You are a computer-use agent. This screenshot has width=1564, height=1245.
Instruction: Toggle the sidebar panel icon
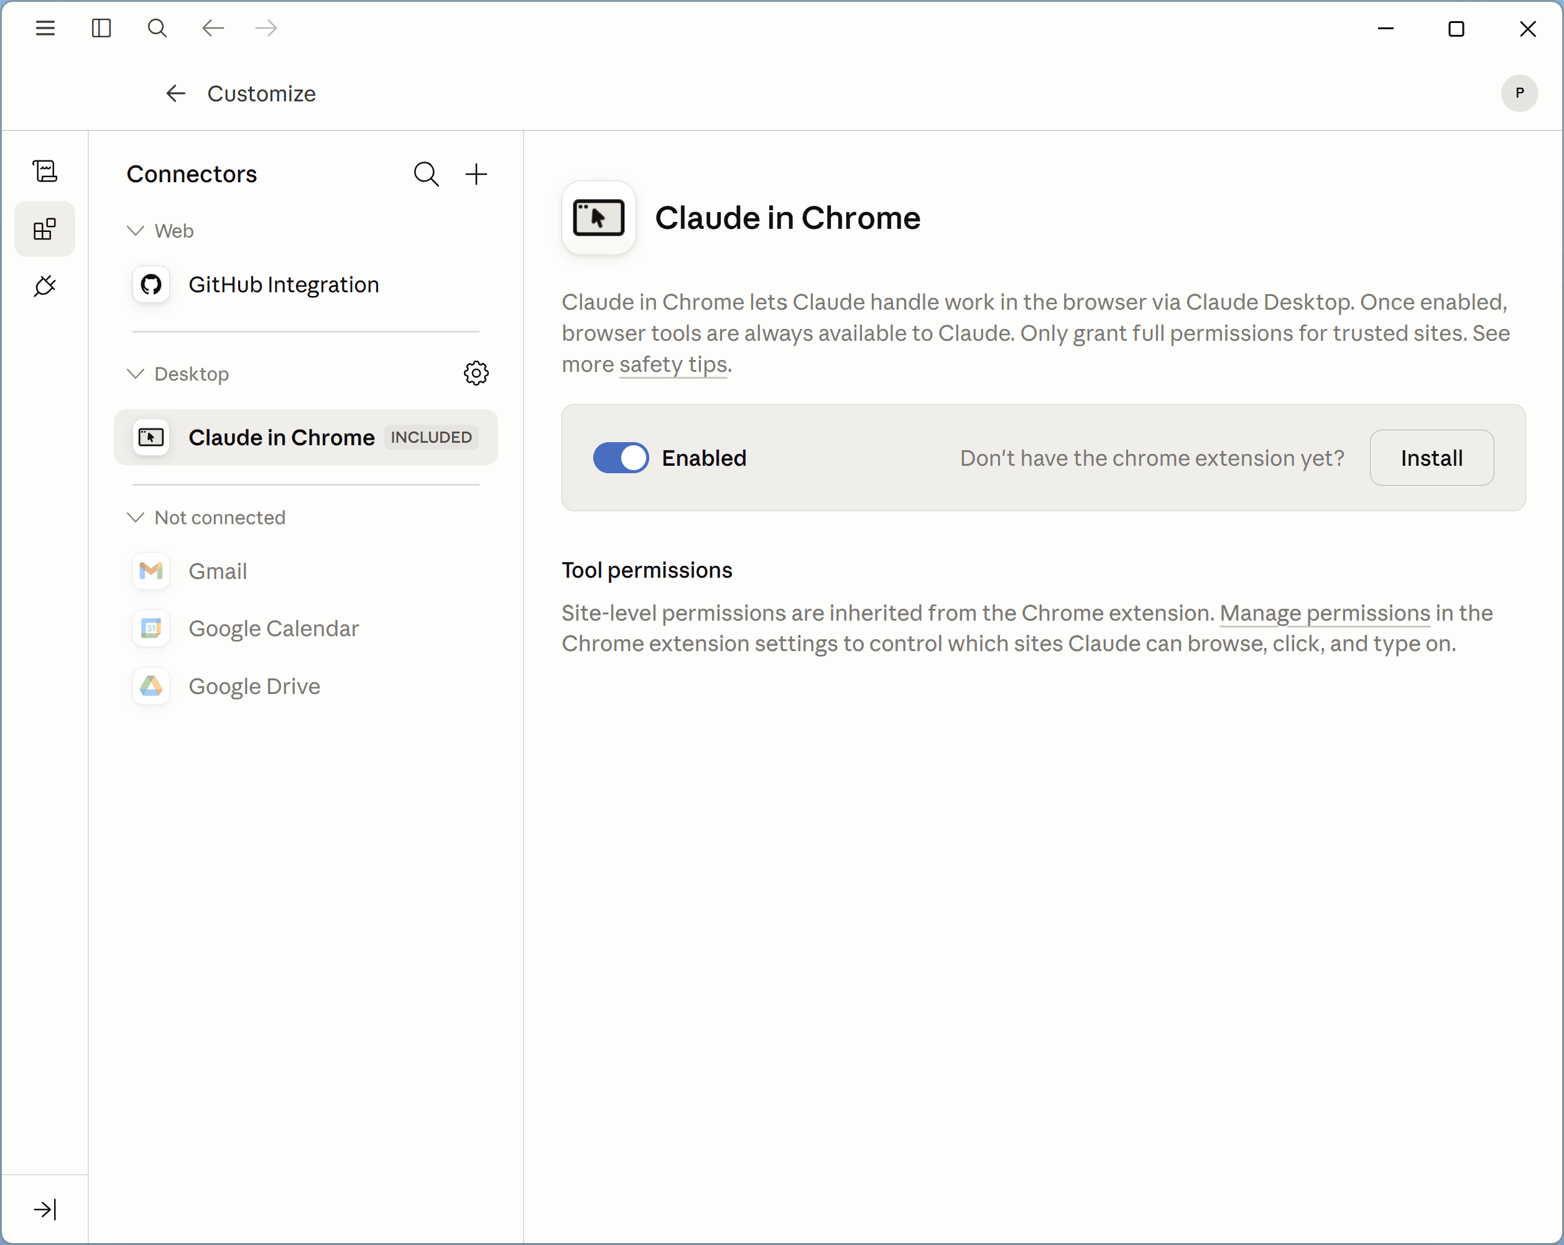pos(101,29)
